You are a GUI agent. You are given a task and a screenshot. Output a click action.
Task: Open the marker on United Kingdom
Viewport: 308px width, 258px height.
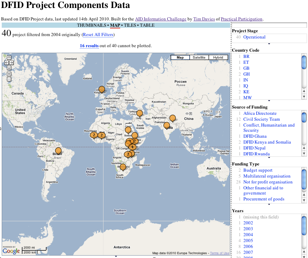[x=101, y=89]
